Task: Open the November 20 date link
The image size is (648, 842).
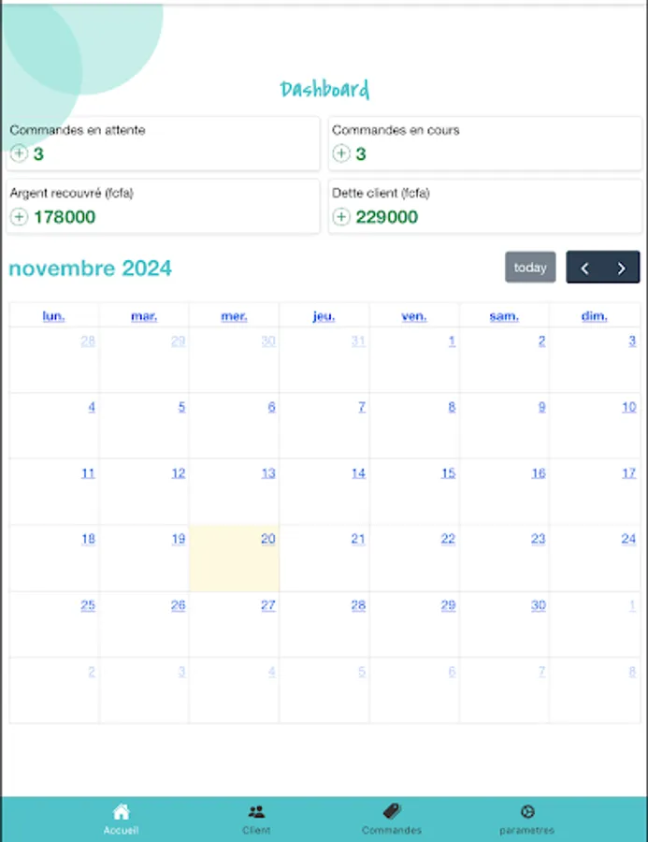Action: pos(268,539)
